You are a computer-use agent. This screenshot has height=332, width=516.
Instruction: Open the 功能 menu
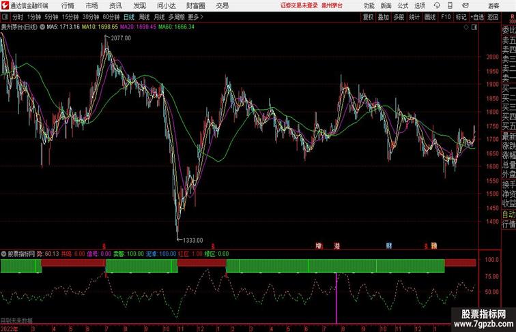(369, 5)
